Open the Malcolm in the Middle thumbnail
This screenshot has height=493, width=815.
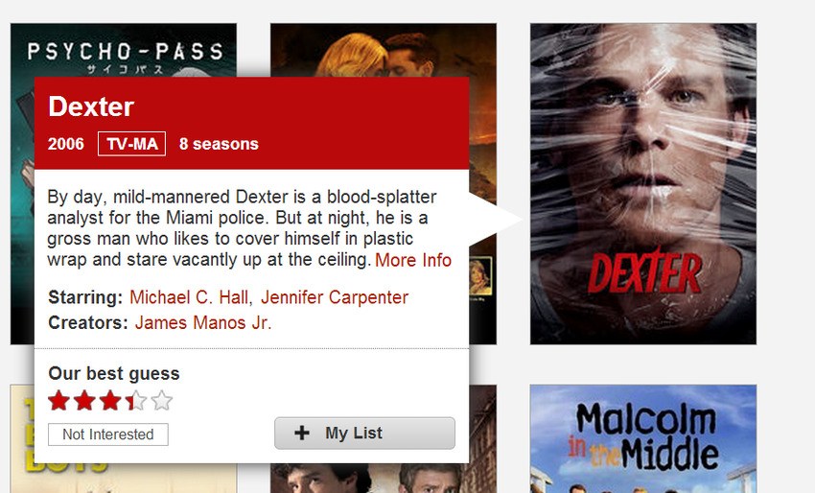coord(643,439)
